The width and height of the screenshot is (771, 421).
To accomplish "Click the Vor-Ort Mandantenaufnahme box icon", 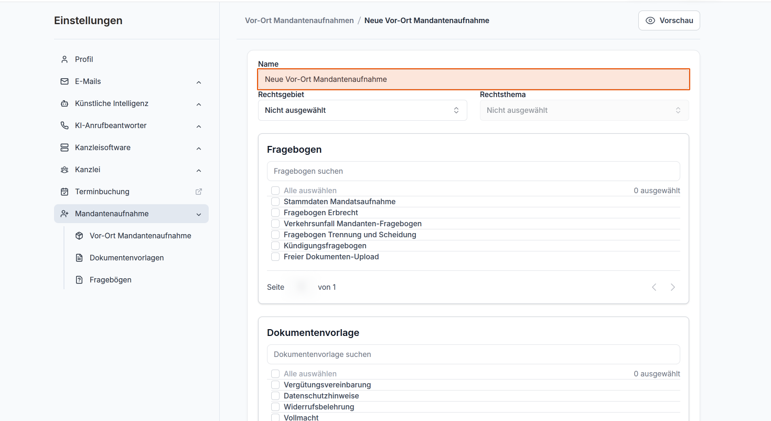I will click(79, 236).
